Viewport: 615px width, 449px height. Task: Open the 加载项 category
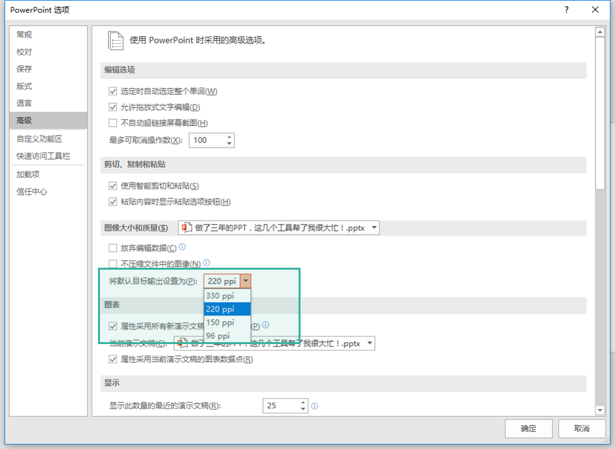tap(48, 174)
